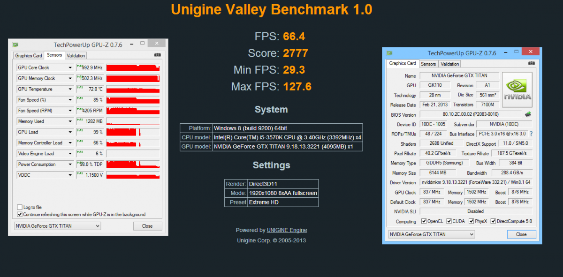The image size is (563, 277).
Task: Click the MAX indicator beside GPU Temperature value
Action: [x=80, y=88]
